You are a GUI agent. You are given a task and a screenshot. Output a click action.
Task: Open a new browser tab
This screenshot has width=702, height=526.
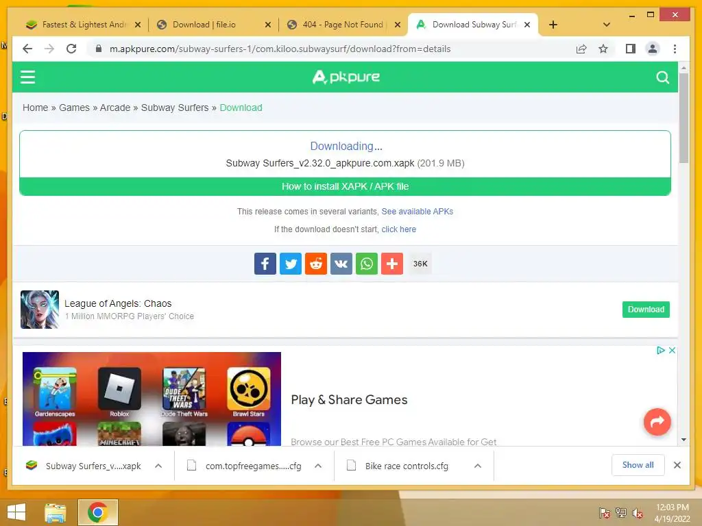[x=553, y=25]
